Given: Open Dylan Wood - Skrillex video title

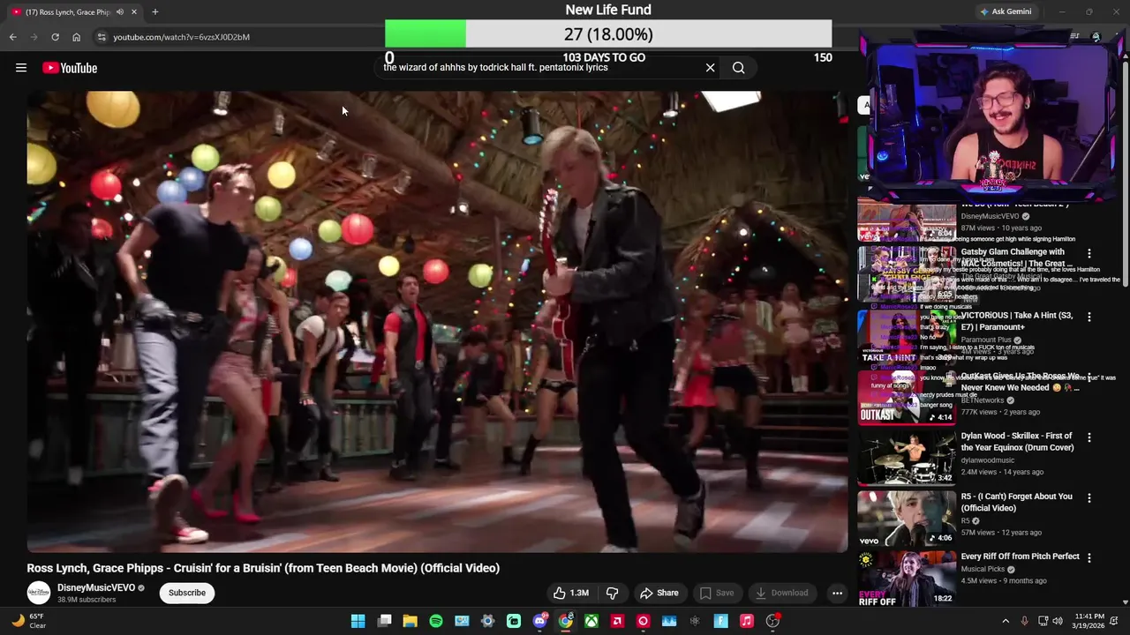Looking at the screenshot, I should [1017, 442].
